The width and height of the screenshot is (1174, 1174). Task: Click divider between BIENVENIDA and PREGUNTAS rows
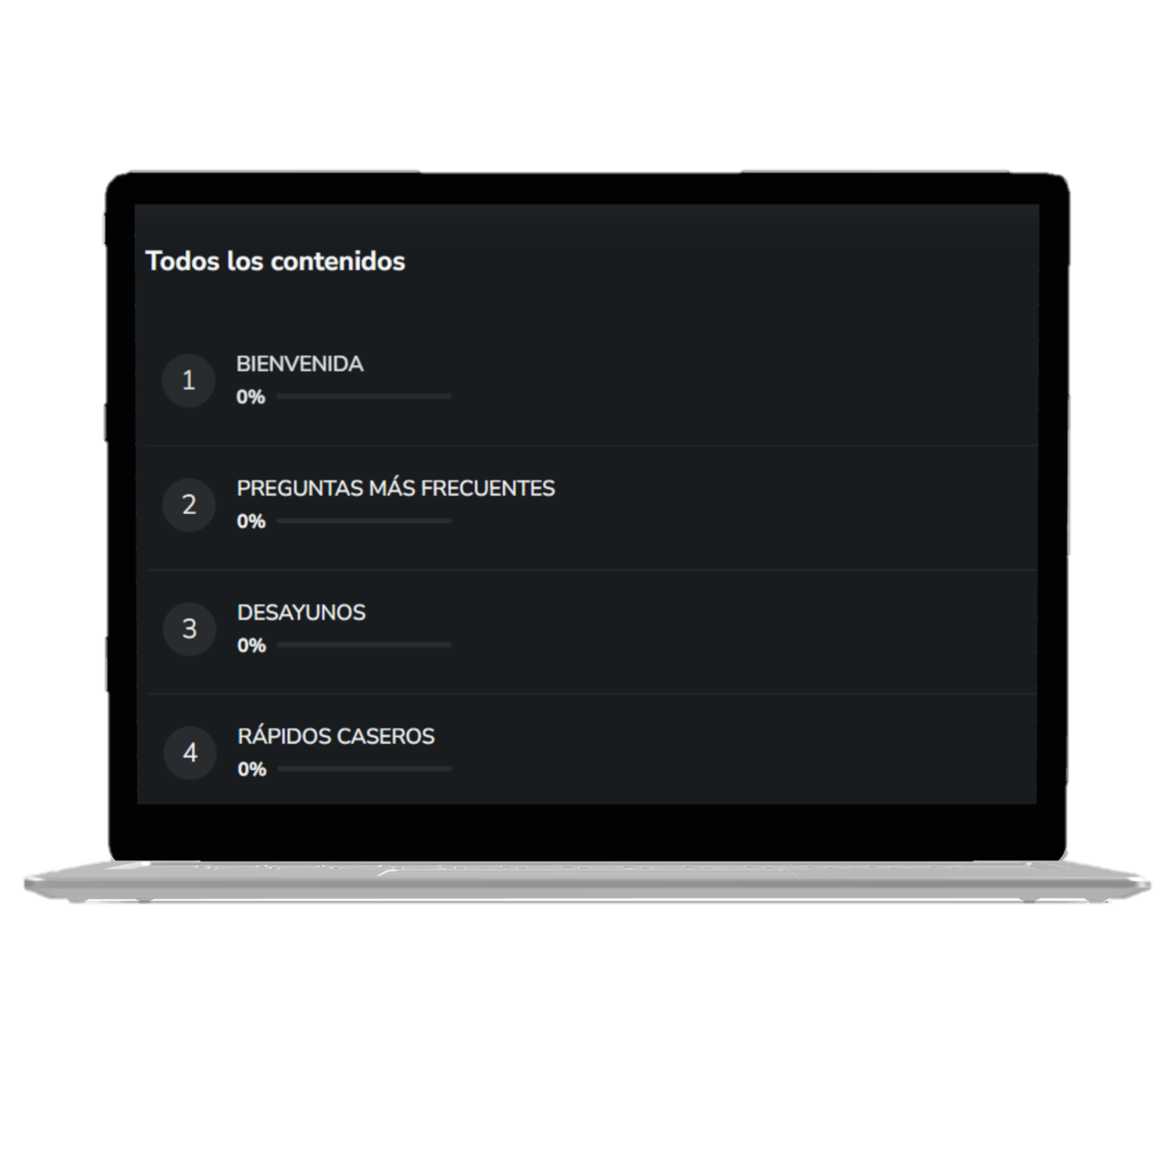point(592,445)
